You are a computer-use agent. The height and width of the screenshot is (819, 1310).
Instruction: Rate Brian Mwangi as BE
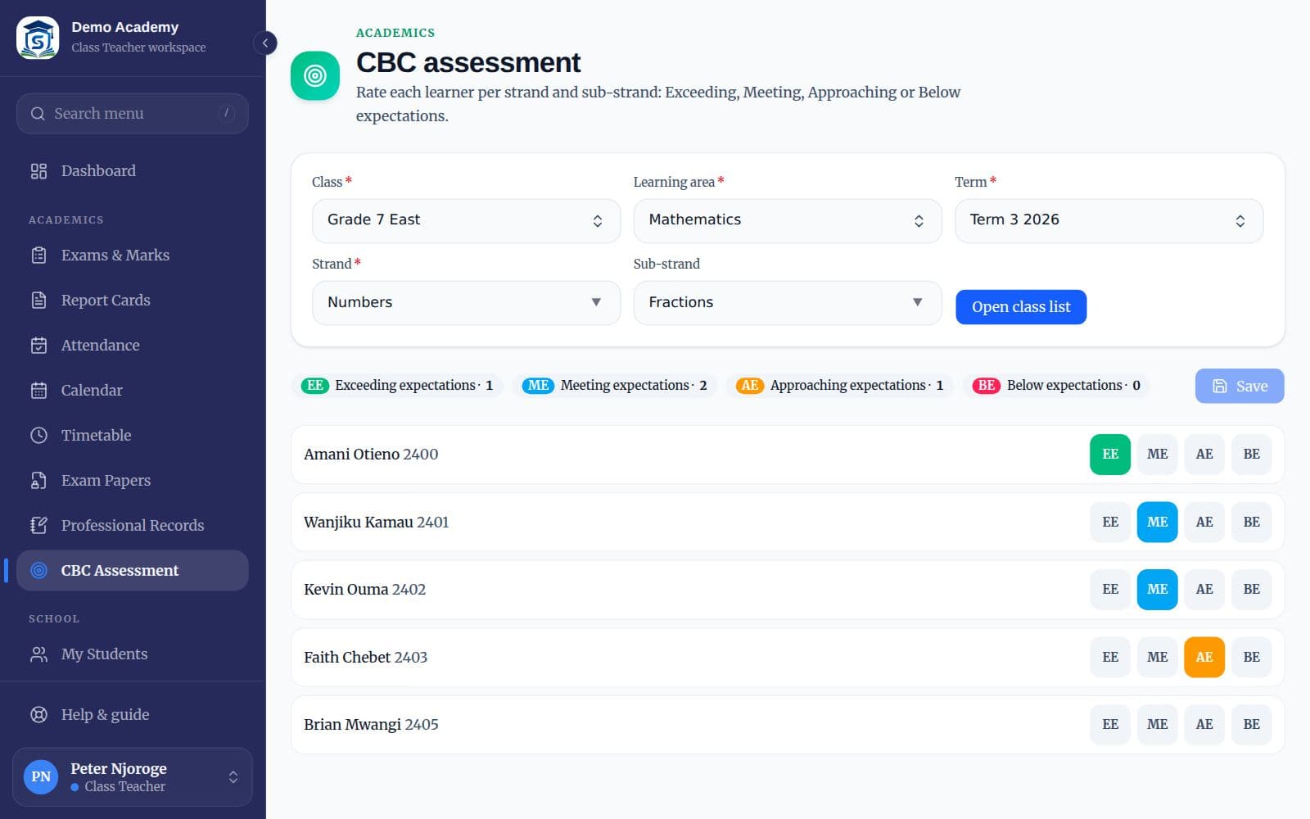tap(1252, 725)
